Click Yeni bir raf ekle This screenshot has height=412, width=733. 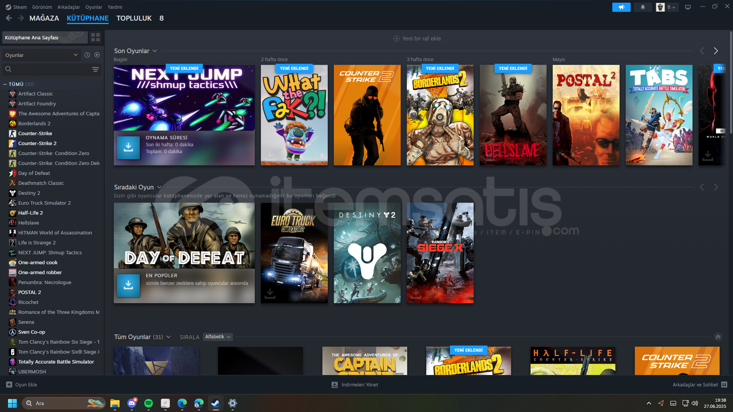click(417, 39)
